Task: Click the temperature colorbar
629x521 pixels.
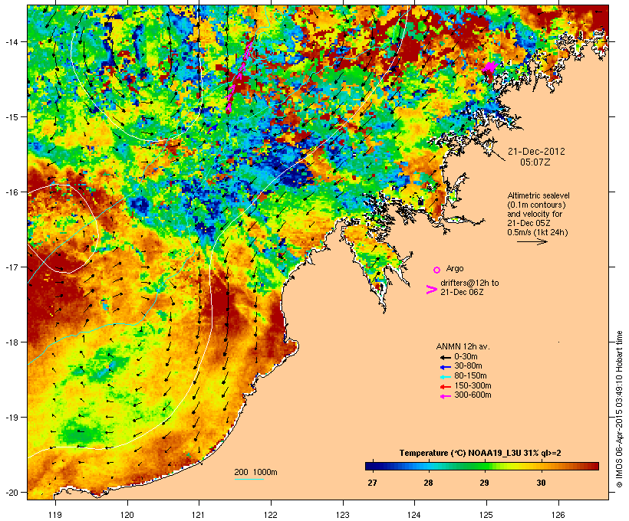Action: 482,466
